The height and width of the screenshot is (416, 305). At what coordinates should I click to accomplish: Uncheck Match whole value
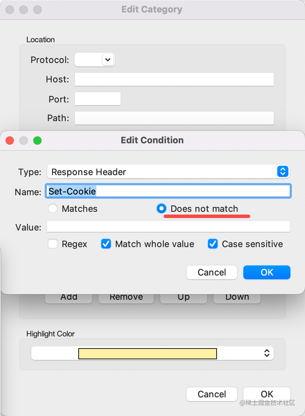point(106,244)
